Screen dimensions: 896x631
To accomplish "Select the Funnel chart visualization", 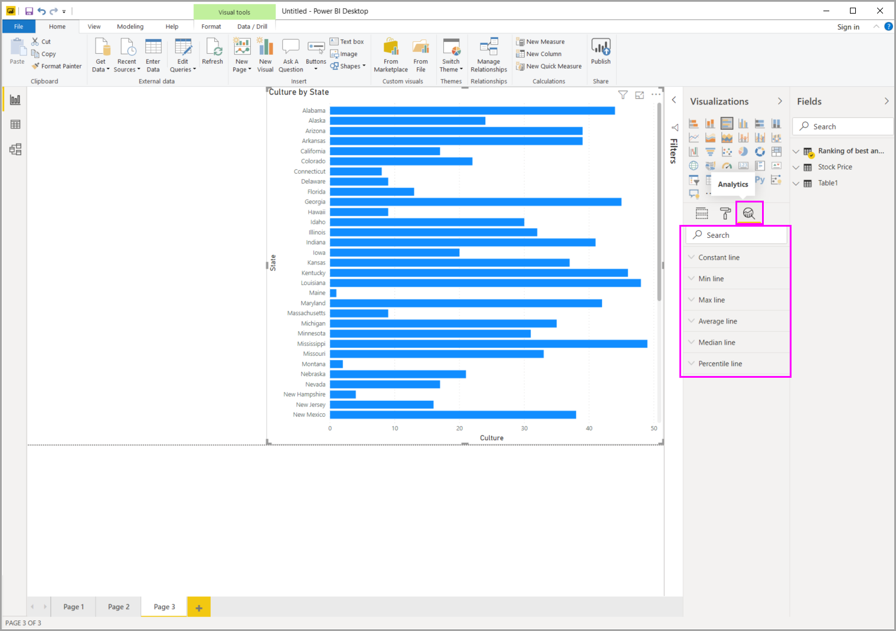I will click(x=710, y=152).
